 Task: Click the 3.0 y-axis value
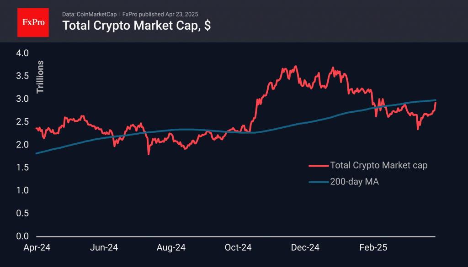pyautogui.click(x=23, y=99)
